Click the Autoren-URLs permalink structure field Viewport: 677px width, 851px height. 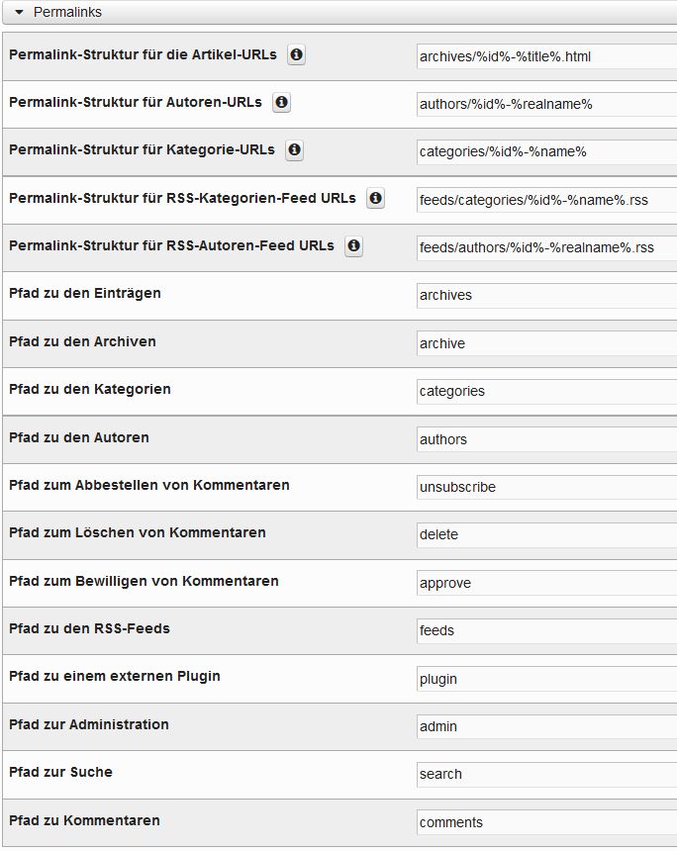coord(546,104)
